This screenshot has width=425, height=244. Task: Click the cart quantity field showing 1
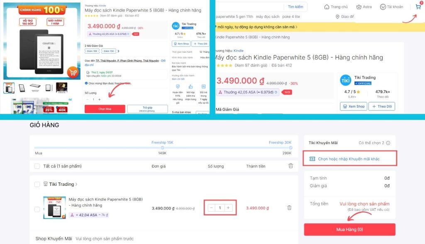220,208
